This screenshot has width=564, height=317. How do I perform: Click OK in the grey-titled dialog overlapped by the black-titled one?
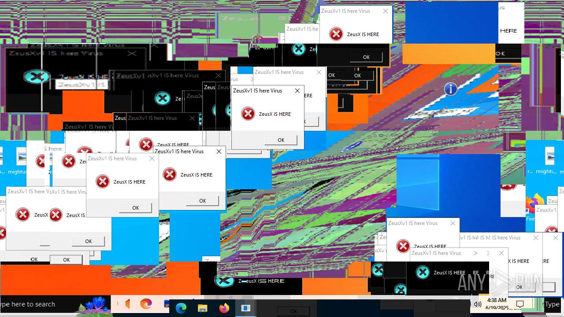click(135, 208)
